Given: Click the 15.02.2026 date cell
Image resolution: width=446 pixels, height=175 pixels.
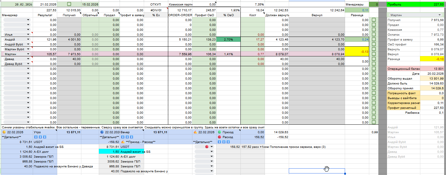Looking at the screenshot, I should pos(90,4).
